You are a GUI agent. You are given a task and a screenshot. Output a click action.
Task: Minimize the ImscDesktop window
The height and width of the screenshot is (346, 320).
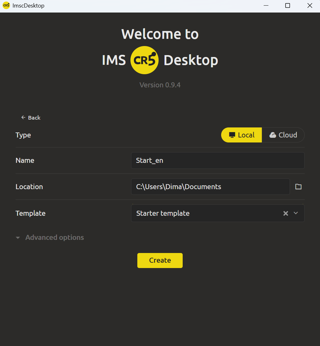pyautogui.click(x=266, y=6)
